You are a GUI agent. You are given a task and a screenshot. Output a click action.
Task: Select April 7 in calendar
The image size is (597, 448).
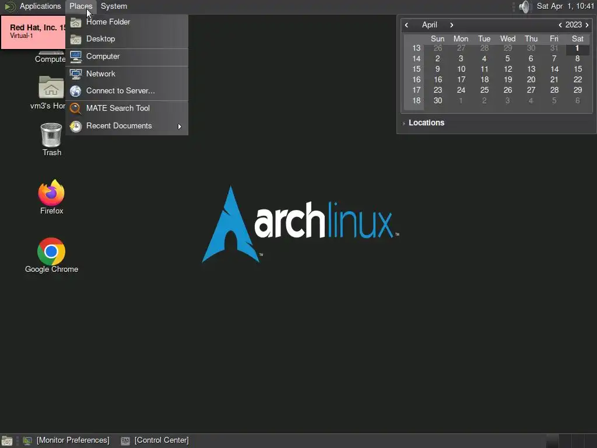click(x=554, y=58)
